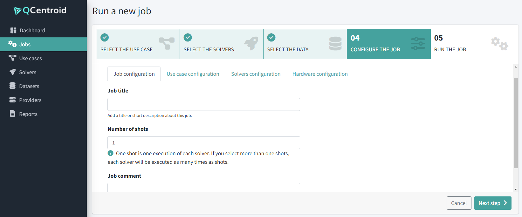522x217 pixels.
Task: Jump to Run the Job step
Action: pos(472,44)
